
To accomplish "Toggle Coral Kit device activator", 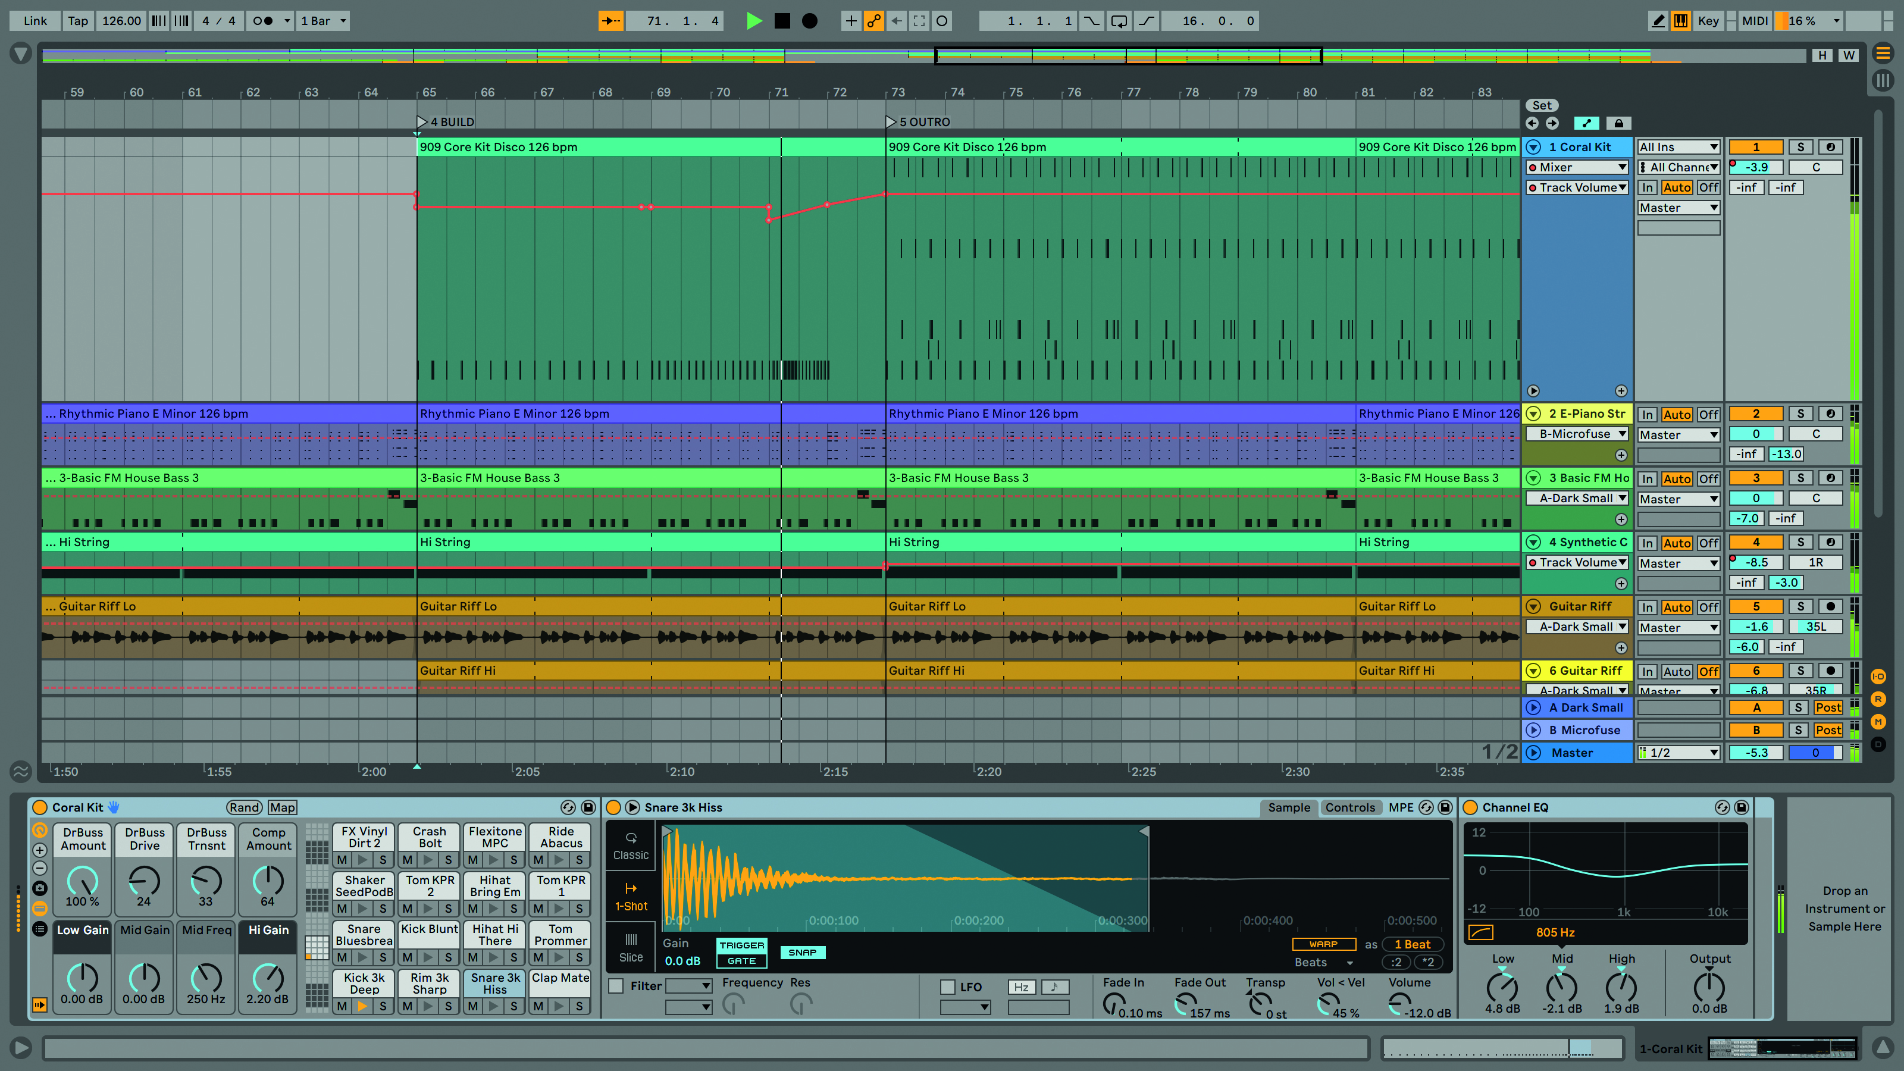I will 40,808.
